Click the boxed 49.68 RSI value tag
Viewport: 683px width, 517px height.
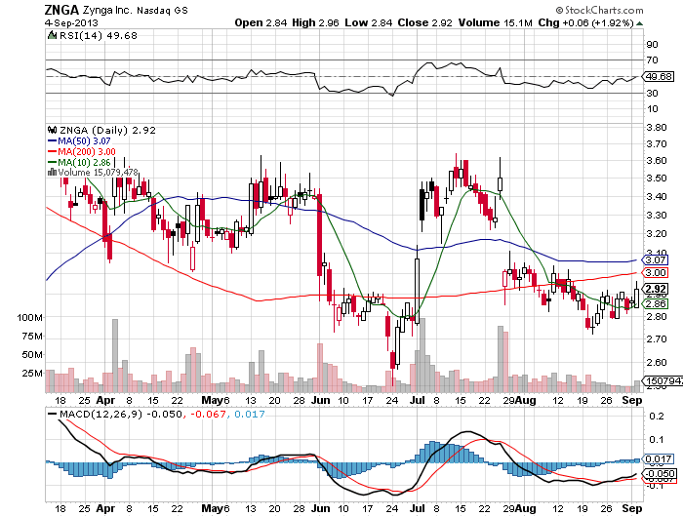(659, 77)
